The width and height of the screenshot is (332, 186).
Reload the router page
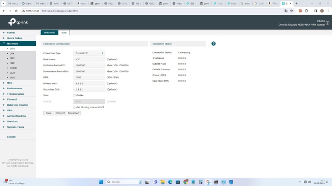[x=16, y=11]
